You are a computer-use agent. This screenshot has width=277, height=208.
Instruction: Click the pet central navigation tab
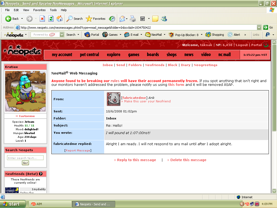point(89,55)
